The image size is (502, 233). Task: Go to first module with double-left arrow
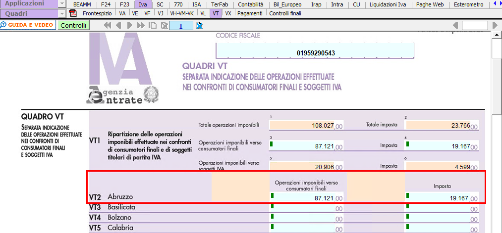point(107,26)
